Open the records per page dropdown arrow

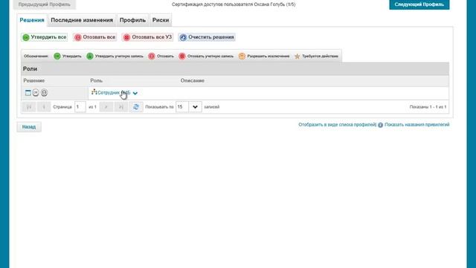point(195,107)
